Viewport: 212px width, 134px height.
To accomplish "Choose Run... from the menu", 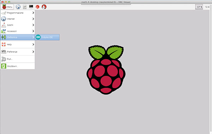I will (18, 59).
